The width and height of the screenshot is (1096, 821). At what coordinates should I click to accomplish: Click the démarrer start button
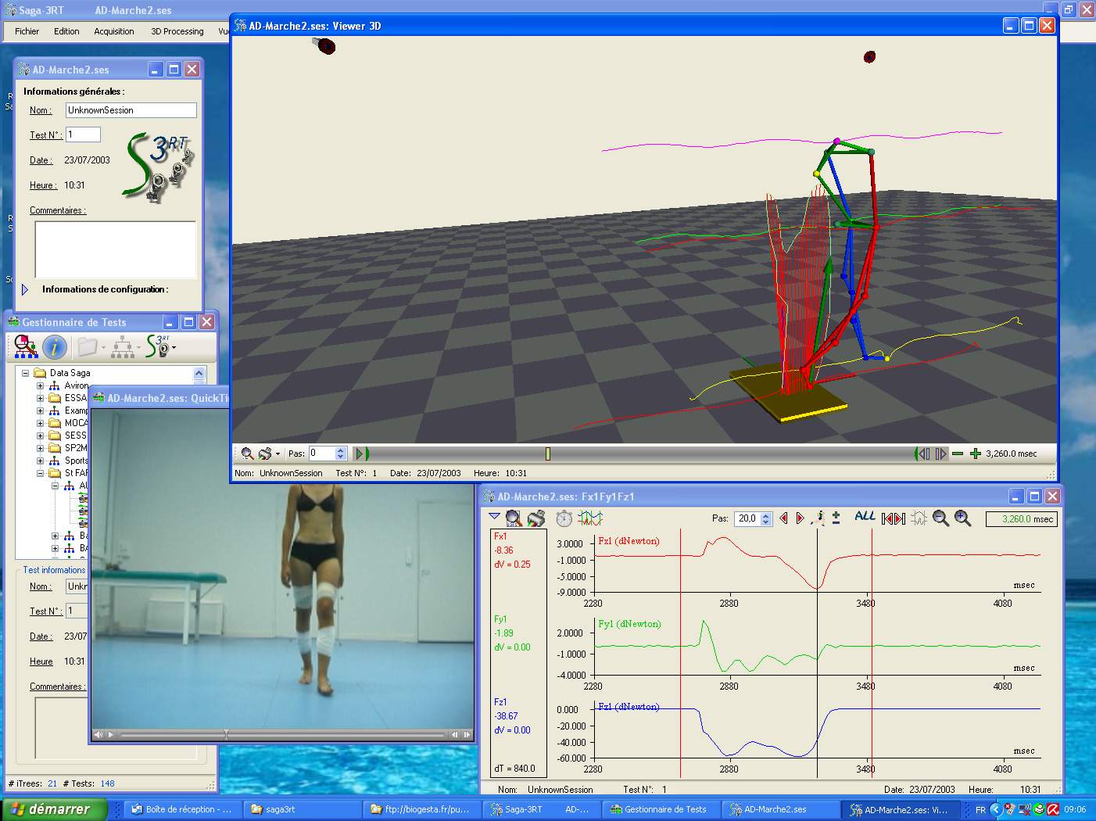(x=53, y=809)
